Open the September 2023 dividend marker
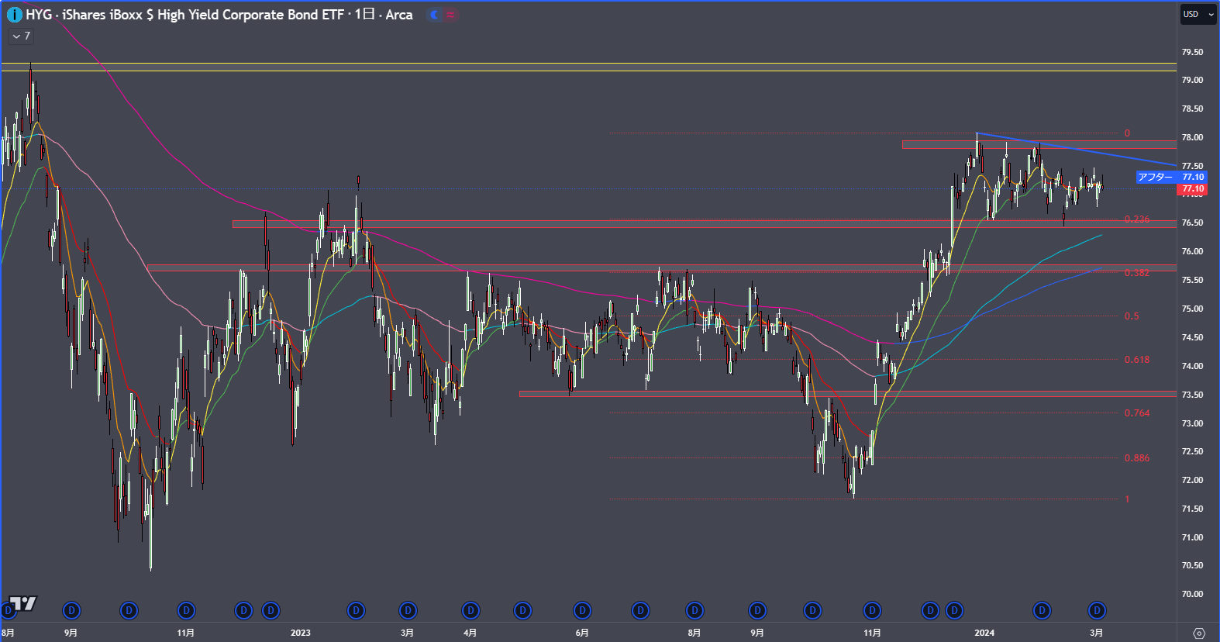The image size is (1220, 642). (757, 611)
